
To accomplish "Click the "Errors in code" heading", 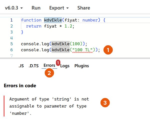I will (20, 85).
